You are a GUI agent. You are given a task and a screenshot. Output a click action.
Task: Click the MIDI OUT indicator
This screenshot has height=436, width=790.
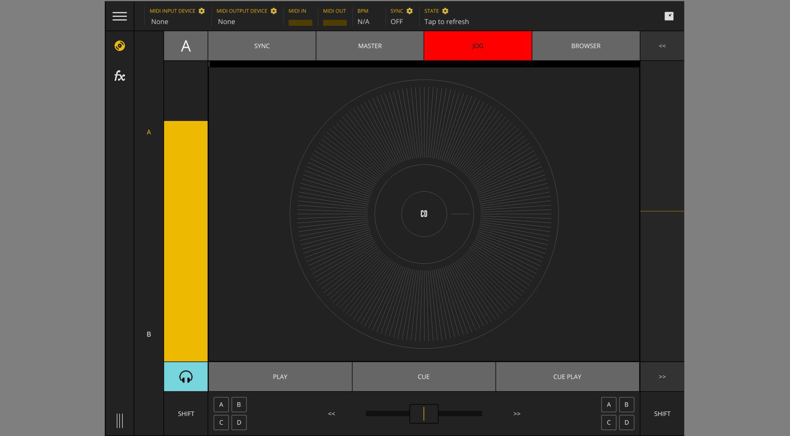[x=334, y=23]
